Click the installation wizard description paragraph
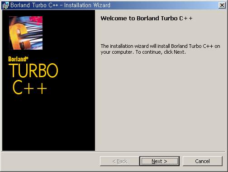228x172 pixels. [x=160, y=49]
